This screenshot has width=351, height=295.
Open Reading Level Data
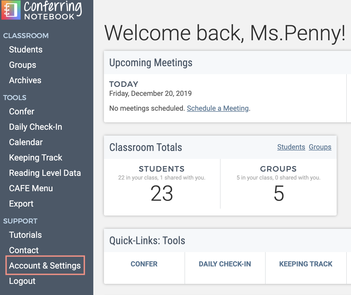[x=45, y=173]
